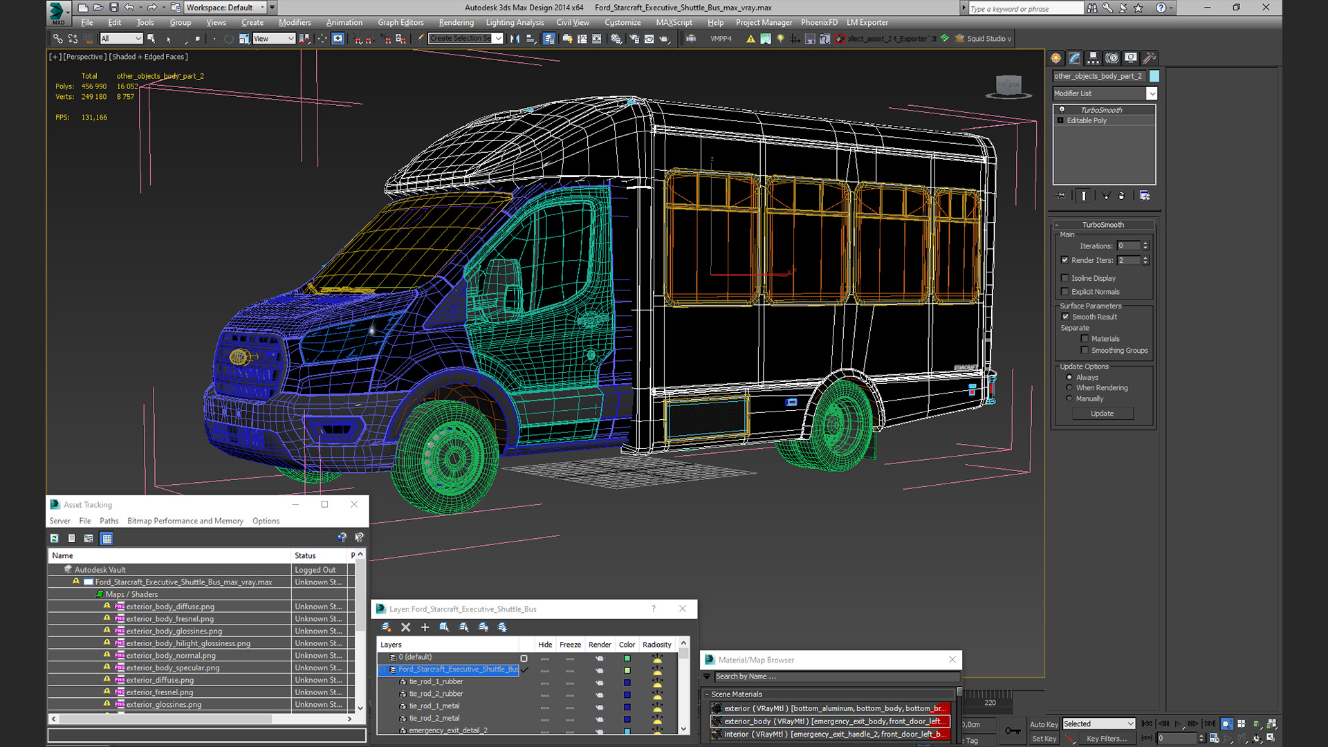The width and height of the screenshot is (1328, 747).
Task: Open the Manage Layers toolbar icon
Action: click(x=548, y=39)
